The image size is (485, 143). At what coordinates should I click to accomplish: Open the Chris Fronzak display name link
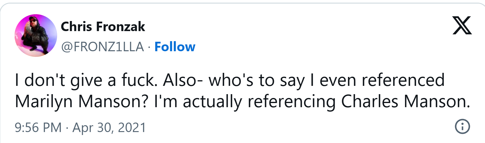pyautogui.click(x=103, y=27)
